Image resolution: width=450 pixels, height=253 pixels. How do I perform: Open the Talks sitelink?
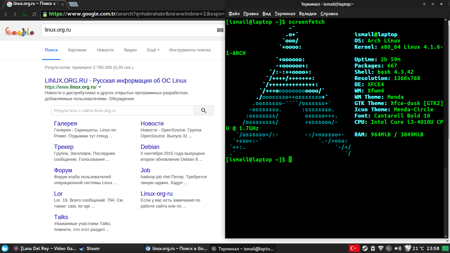point(61,217)
